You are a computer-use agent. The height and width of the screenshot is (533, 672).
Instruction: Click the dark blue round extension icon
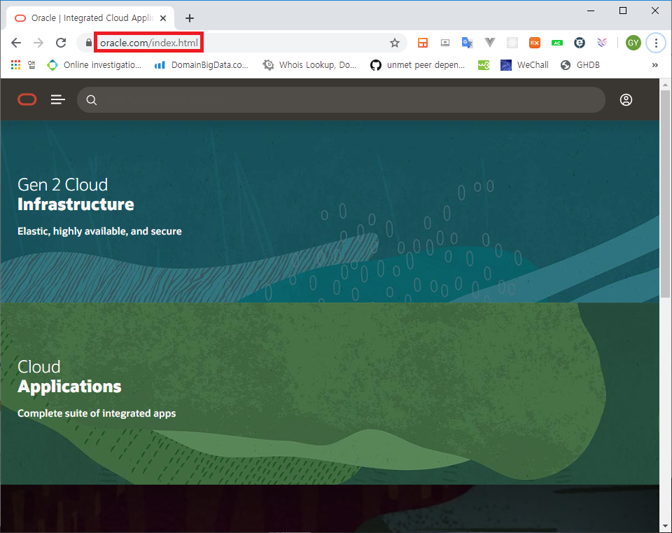coord(580,43)
